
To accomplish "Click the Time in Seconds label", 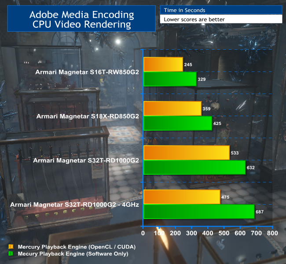I will [x=184, y=10].
